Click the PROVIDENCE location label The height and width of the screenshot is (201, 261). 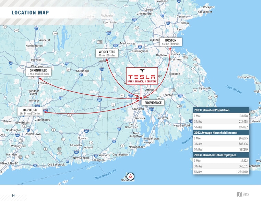[x=153, y=103]
